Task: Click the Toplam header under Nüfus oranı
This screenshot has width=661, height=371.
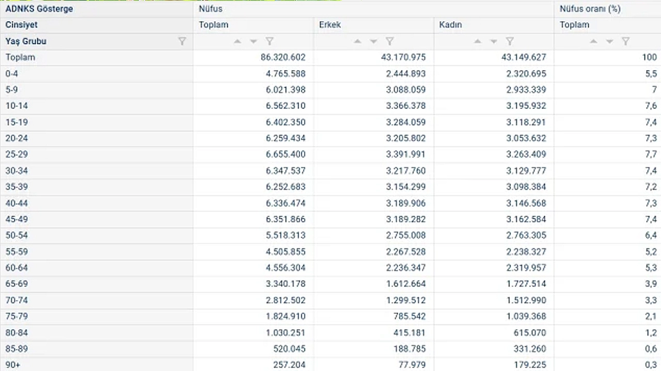Action: pyautogui.click(x=574, y=25)
